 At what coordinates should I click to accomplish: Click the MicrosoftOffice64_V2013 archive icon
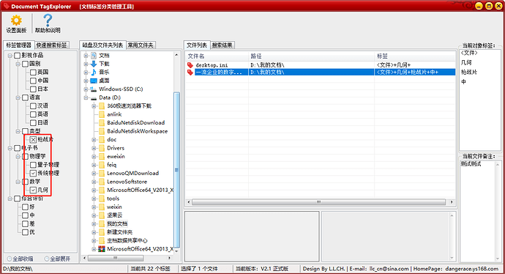point(102,249)
